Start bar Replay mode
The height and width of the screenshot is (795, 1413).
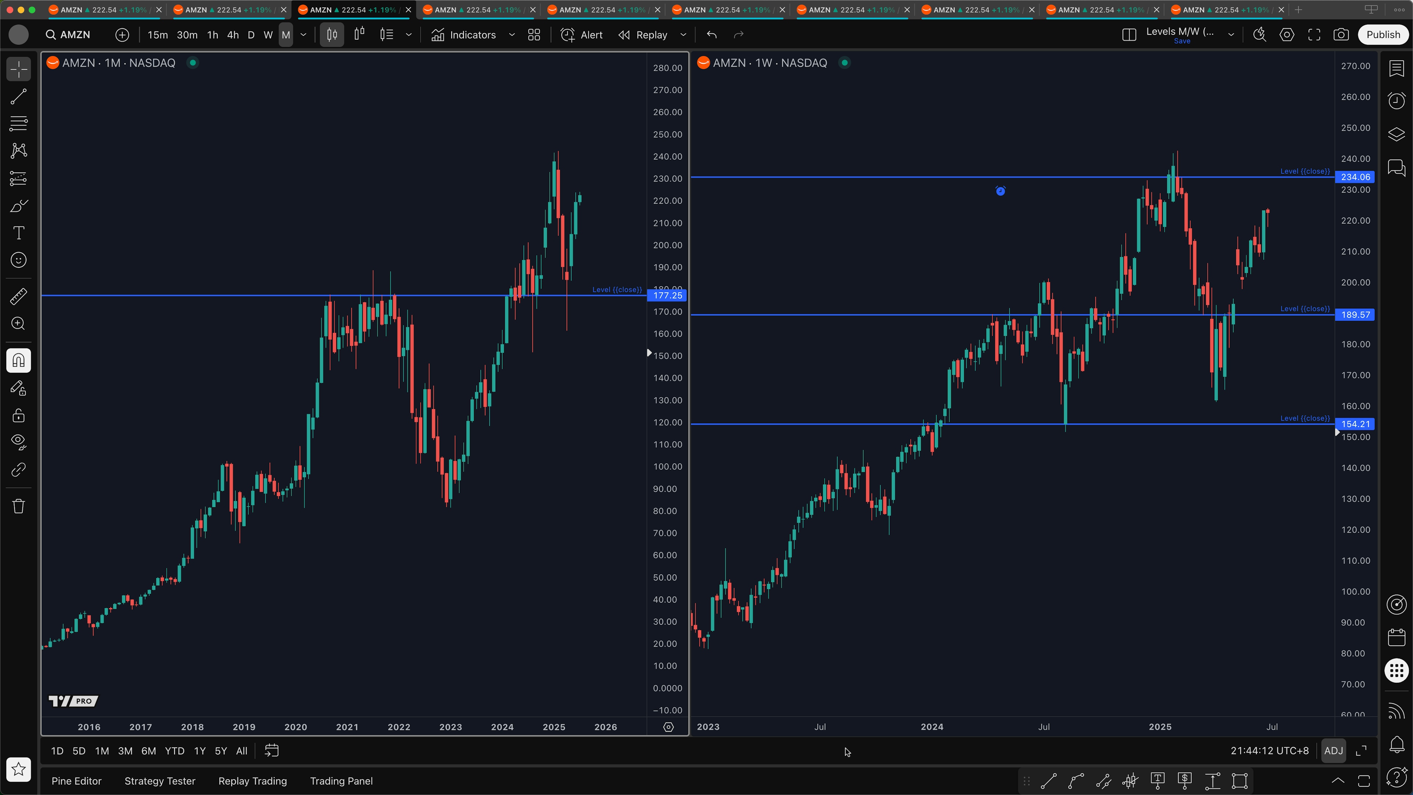click(x=643, y=35)
